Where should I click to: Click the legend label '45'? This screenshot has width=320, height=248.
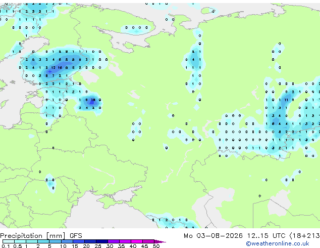pyautogui.click(x=144, y=246)
